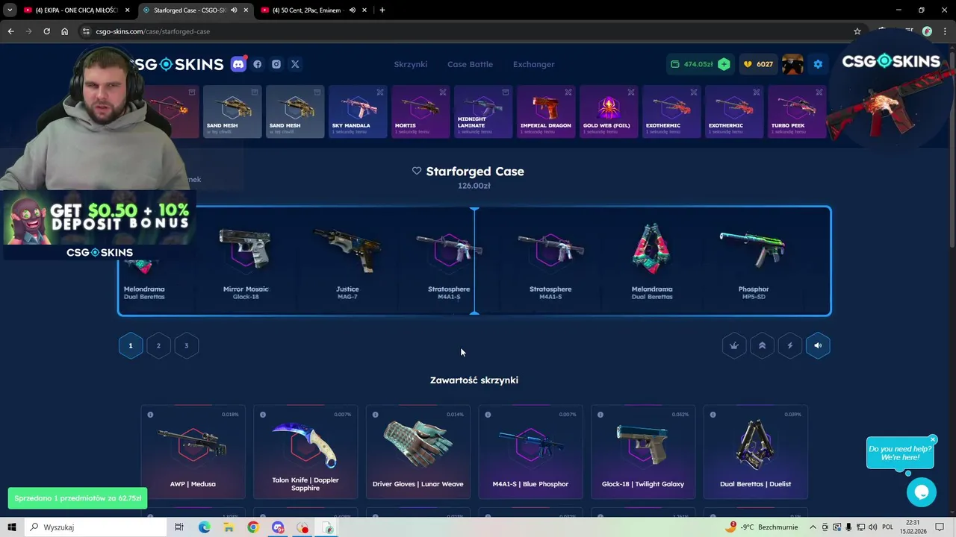The image size is (956, 537).
Task: Open the blue settings gear icon
Action: coord(818,64)
